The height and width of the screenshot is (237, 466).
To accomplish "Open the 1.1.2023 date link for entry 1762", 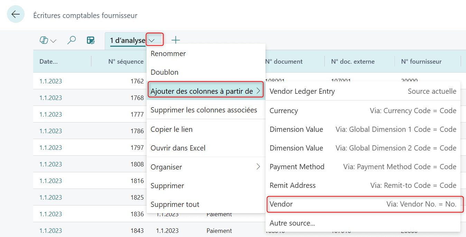I will (x=50, y=81).
